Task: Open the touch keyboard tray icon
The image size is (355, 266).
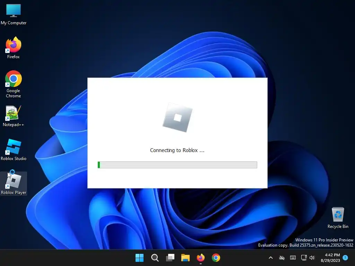Action: [x=293, y=258]
